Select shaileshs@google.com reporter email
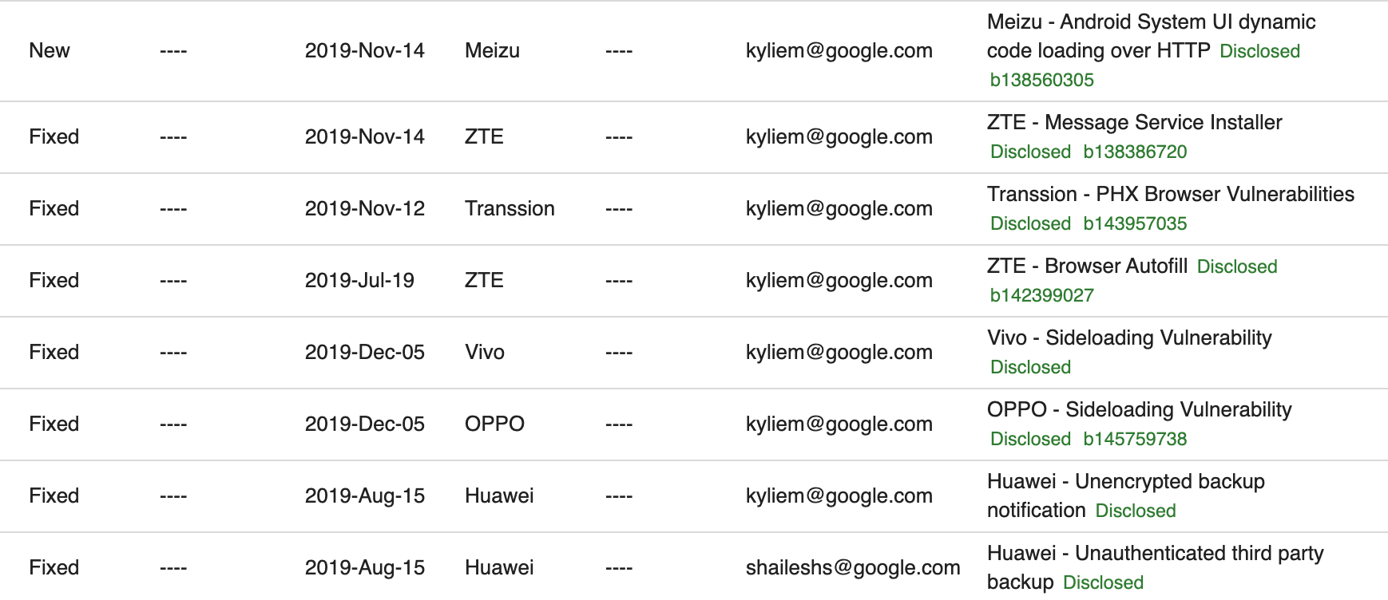Viewport: 1388px width, 600px height. [x=852, y=567]
